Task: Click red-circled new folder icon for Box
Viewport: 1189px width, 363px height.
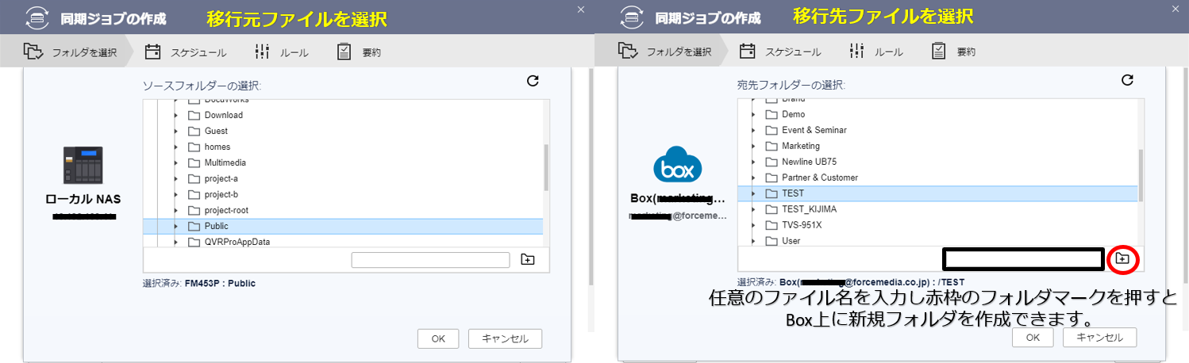Action: 1122,258
